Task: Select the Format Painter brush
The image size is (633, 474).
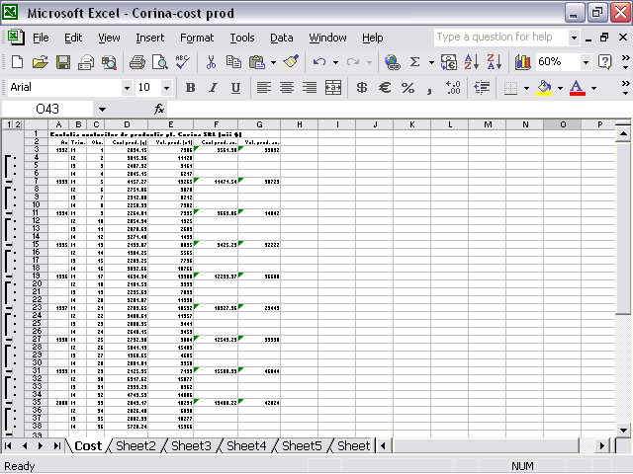Action: (290, 62)
